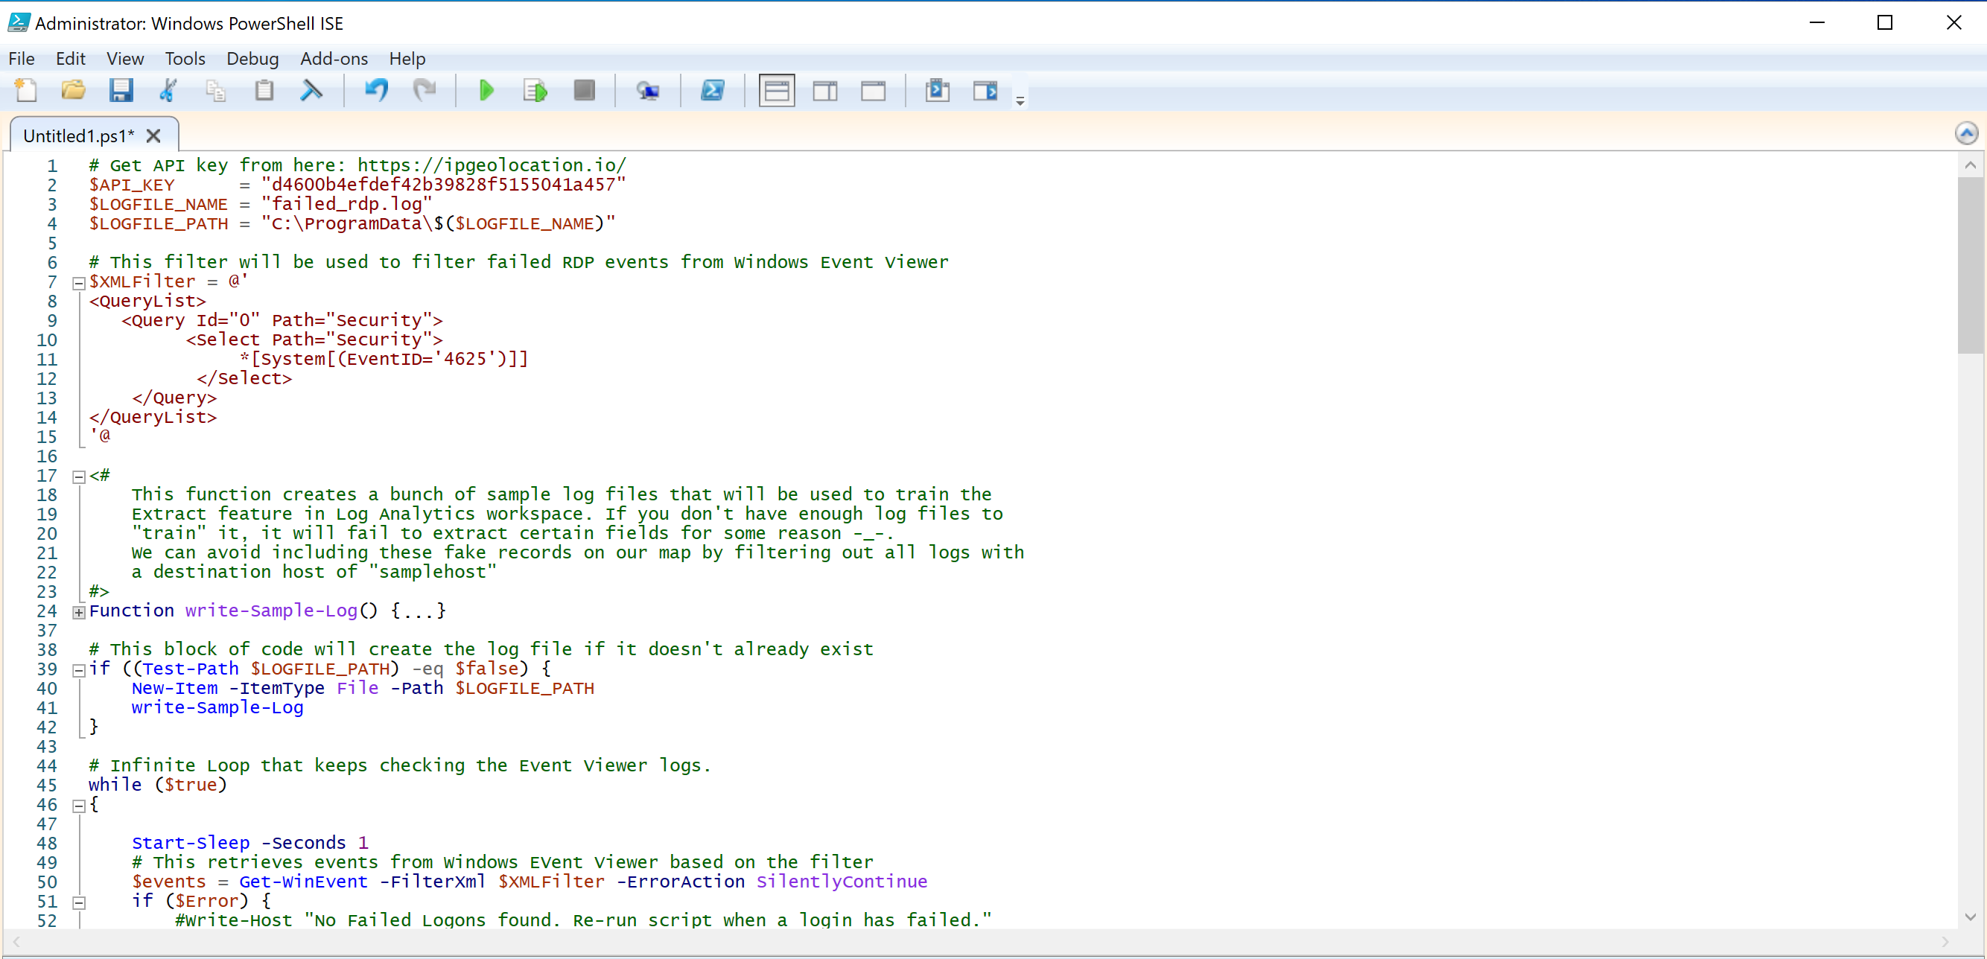
Task: Create a new script
Action: (x=25, y=90)
